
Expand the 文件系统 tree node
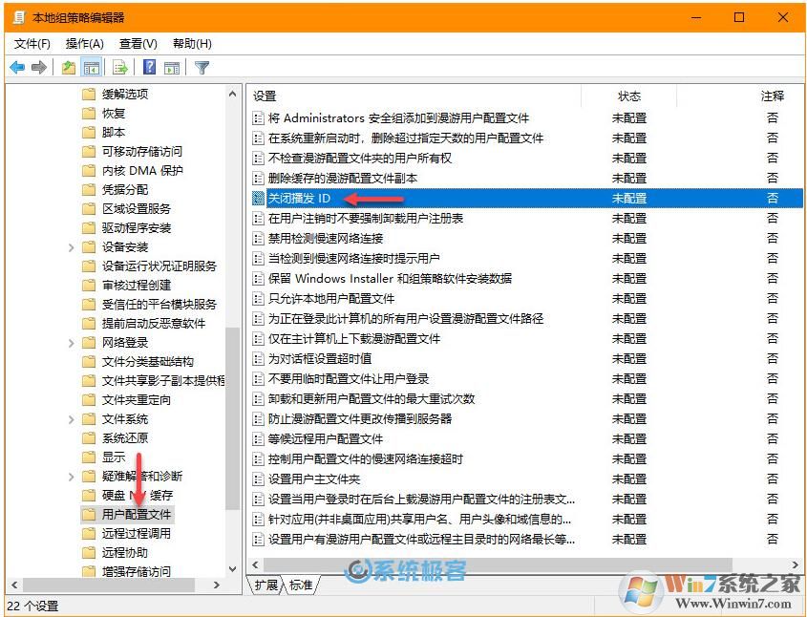click(x=71, y=419)
